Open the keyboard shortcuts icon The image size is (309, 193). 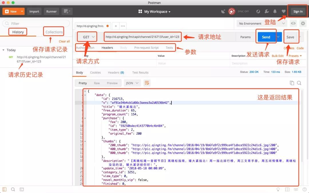[296, 190]
